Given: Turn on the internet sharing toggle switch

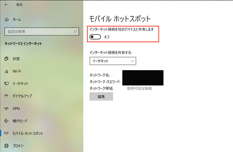Looking at the screenshot, I should [x=95, y=37].
